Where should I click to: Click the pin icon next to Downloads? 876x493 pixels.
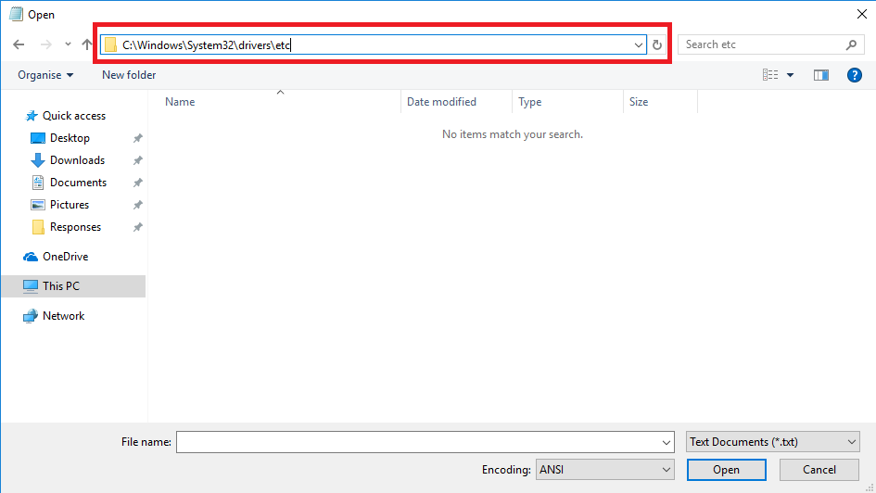coord(137,160)
